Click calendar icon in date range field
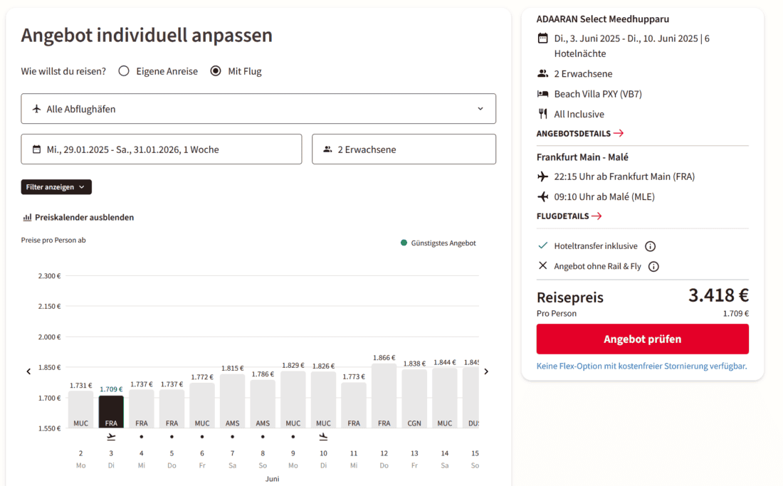Image resolution: width=783 pixels, height=486 pixels. point(37,149)
